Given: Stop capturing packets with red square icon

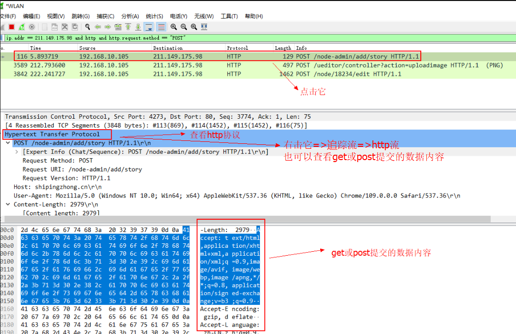Looking at the screenshot, I should (11, 27).
